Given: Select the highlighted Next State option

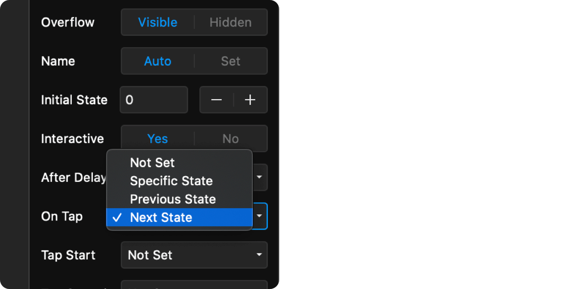Looking at the screenshot, I should (x=179, y=218).
